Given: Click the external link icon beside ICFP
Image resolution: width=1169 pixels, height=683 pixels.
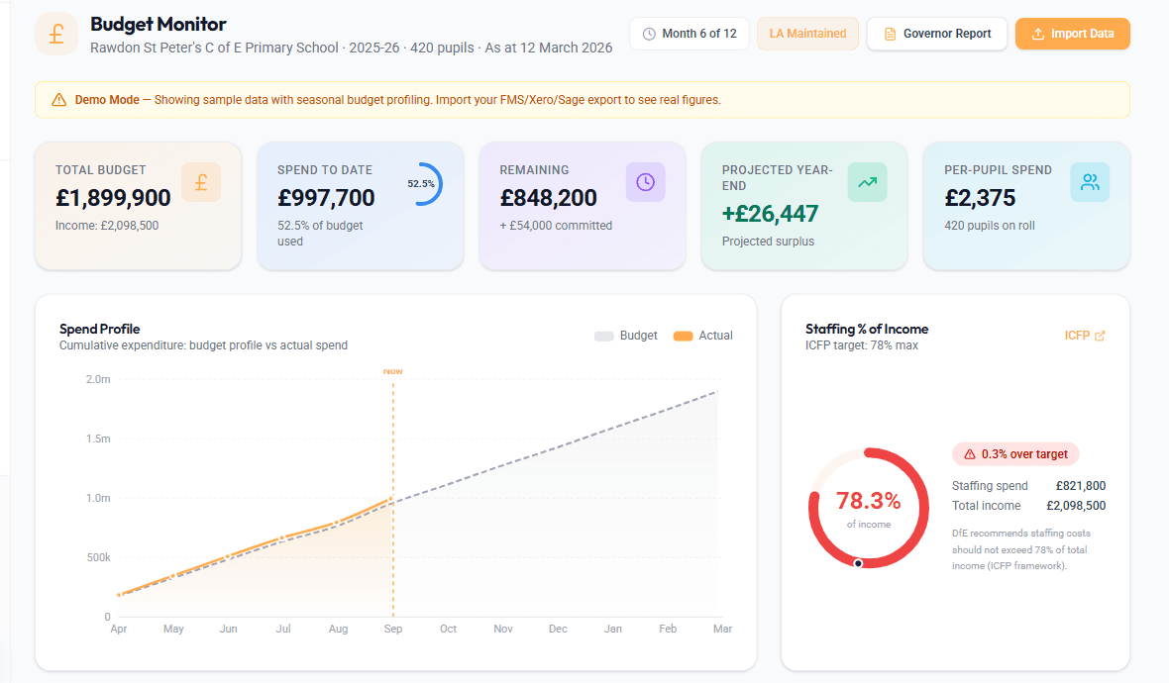Looking at the screenshot, I should (x=1100, y=336).
